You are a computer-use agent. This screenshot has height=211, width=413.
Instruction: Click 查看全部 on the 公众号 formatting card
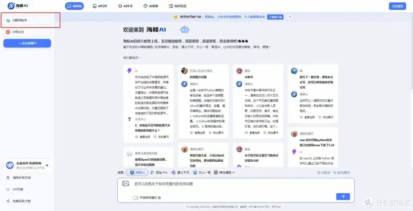pyautogui.click(x=307, y=117)
